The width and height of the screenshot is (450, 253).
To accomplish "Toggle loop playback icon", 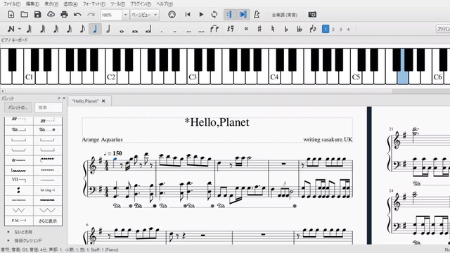I will [x=214, y=14].
